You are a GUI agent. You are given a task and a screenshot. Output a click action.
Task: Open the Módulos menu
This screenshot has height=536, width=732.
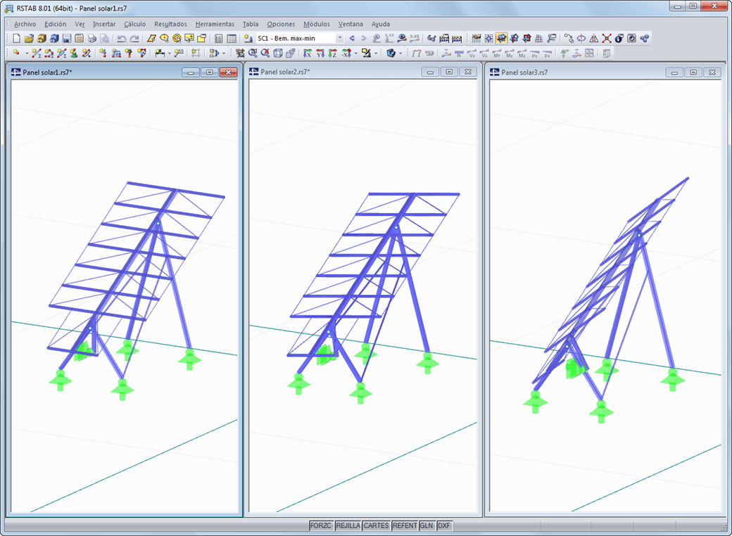tap(317, 24)
